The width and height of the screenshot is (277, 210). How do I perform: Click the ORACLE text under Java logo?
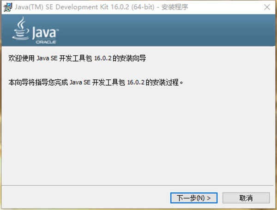pos(46,42)
